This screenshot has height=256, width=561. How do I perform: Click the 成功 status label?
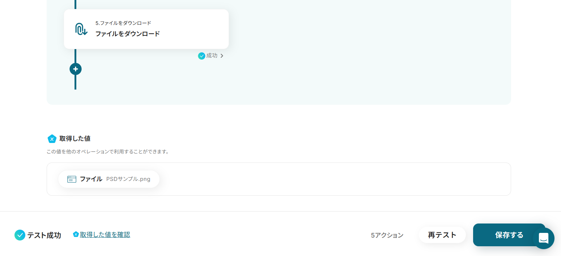click(x=212, y=56)
